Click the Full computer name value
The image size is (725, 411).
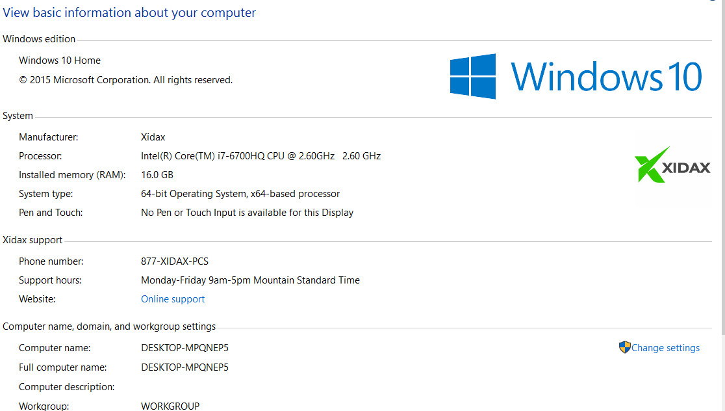pyautogui.click(x=185, y=367)
